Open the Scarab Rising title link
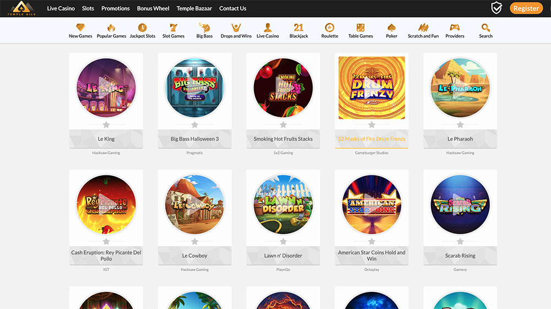 point(460,256)
